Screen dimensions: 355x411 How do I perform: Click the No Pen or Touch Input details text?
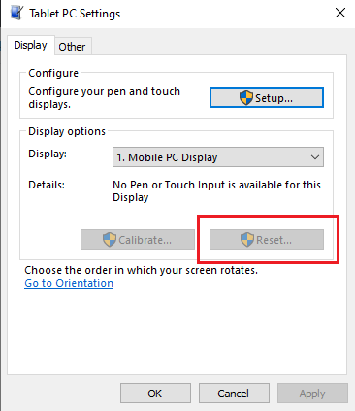[x=216, y=190]
